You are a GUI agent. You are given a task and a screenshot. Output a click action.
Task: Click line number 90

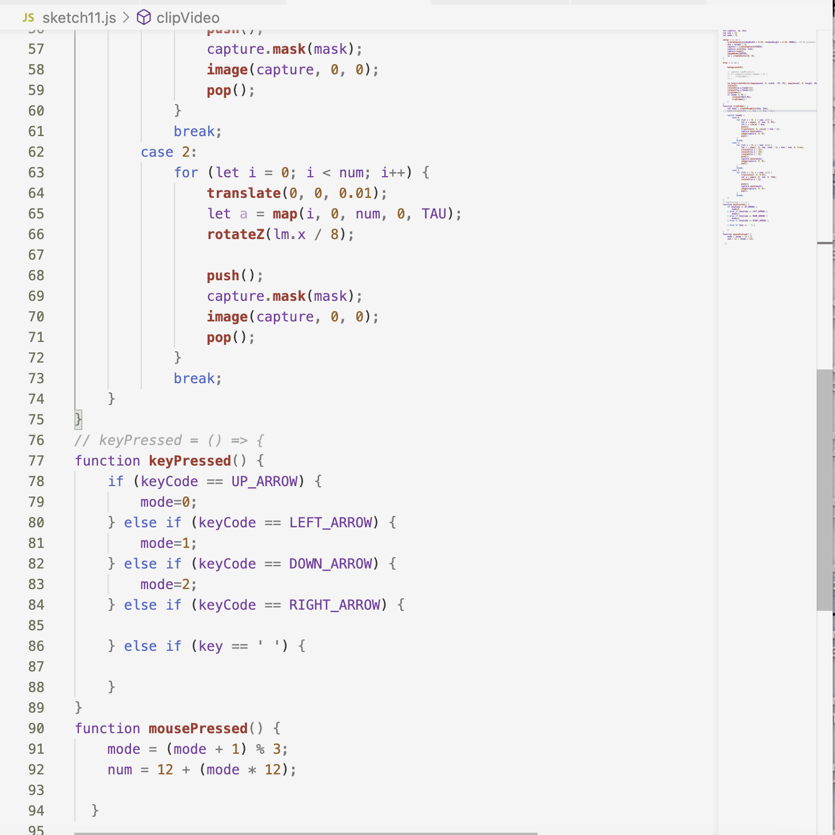pos(35,728)
